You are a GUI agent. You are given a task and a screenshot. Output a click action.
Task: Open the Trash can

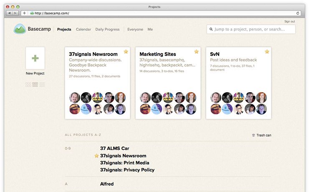(261, 135)
